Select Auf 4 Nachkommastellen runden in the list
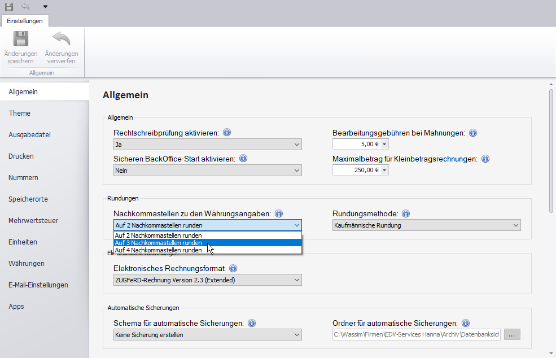Image resolution: width=556 pixels, height=358 pixels. [208, 250]
